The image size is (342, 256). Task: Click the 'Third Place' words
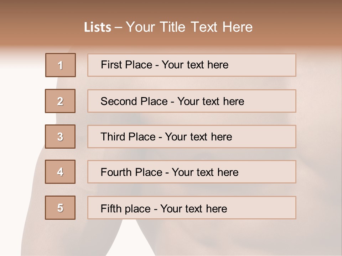tap(128, 137)
